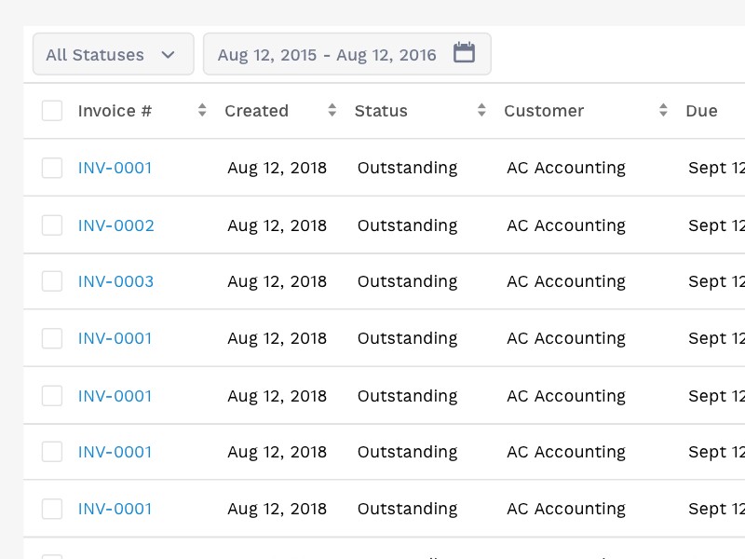Check the checkbox for invoice INV-0003

(x=52, y=281)
